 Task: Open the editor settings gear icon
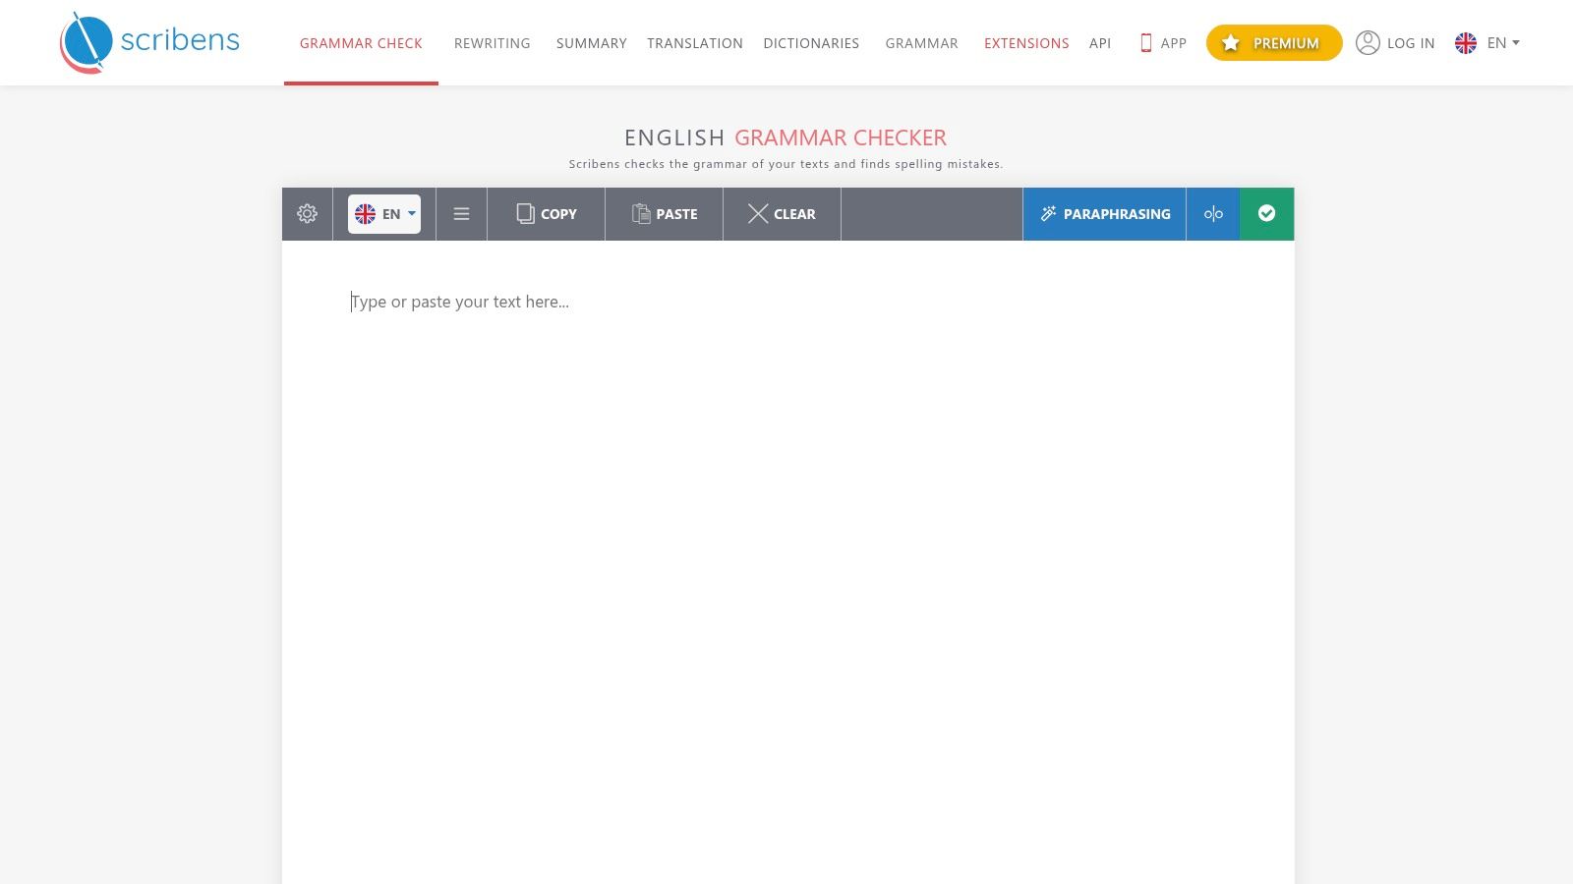point(307,214)
